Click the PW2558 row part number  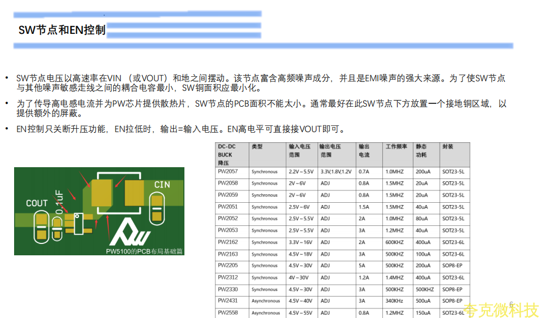point(227,312)
